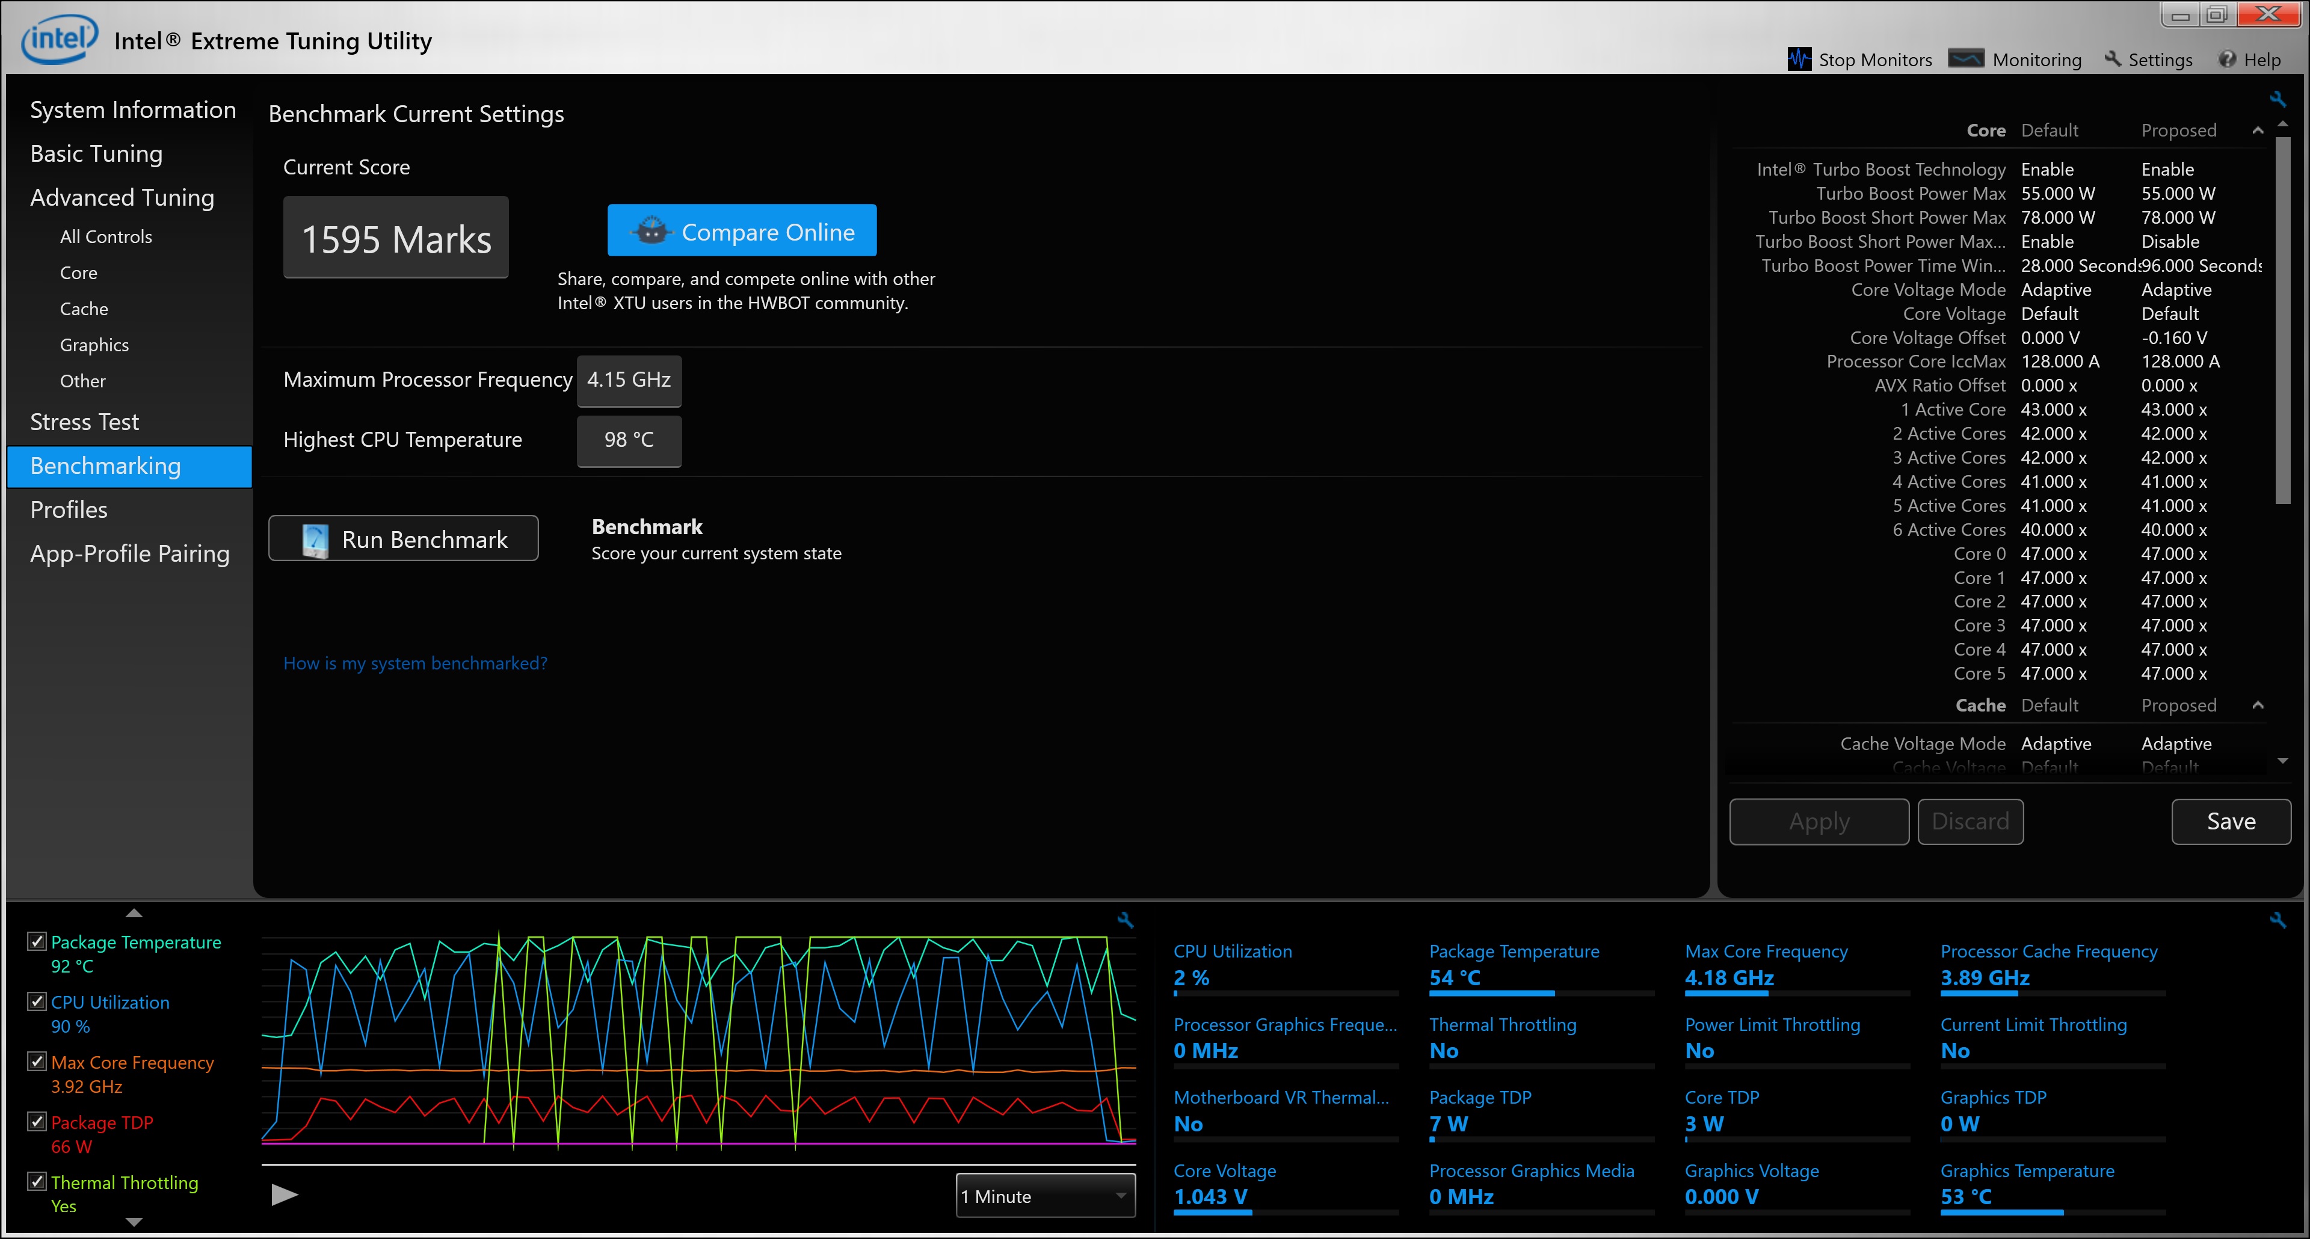Collapse the Core section chevron
Image resolution: width=2310 pixels, height=1239 pixels.
[x=2258, y=131]
